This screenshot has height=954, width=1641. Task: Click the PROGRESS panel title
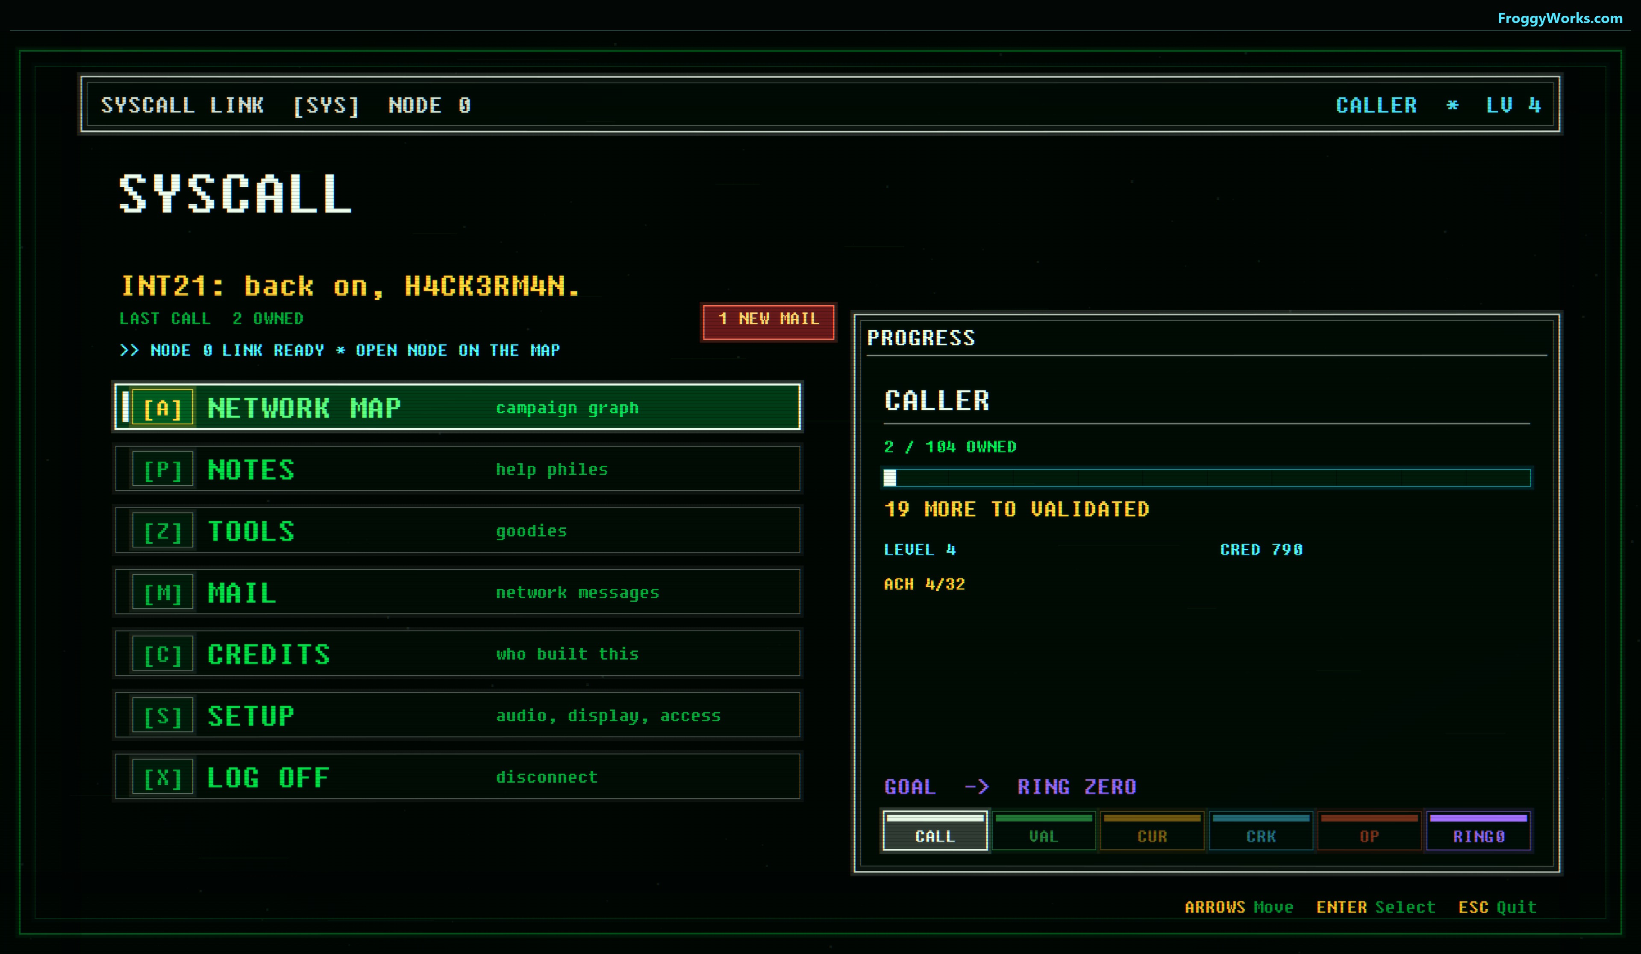coord(921,338)
